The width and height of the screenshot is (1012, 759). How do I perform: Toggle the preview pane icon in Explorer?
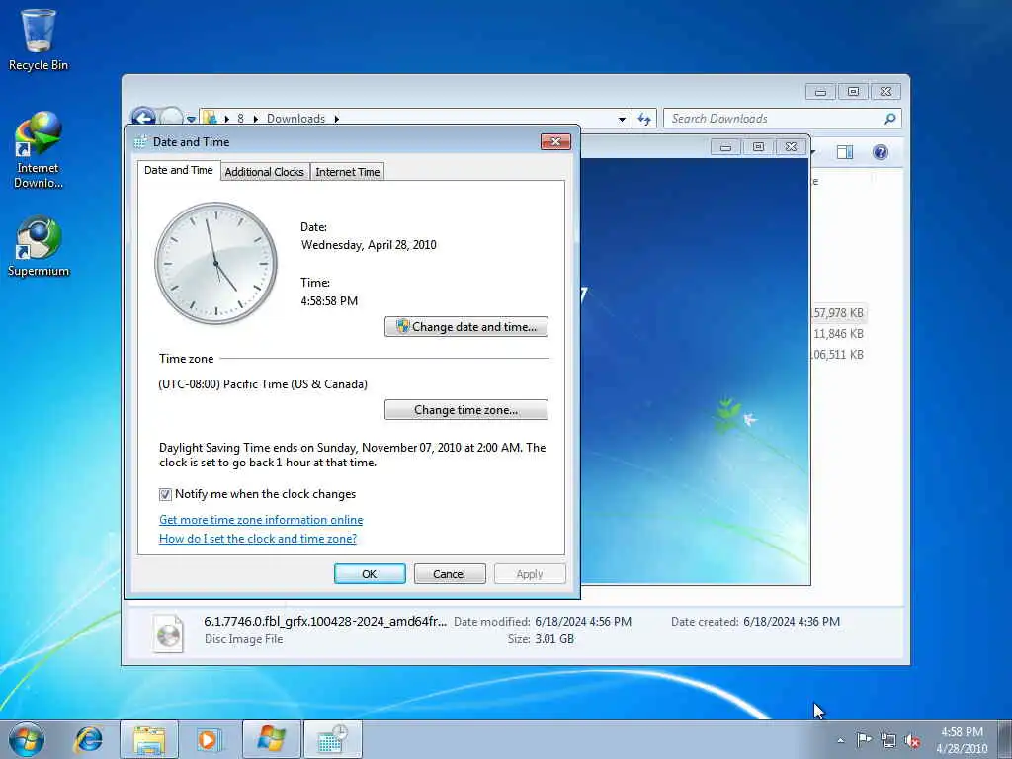(844, 152)
